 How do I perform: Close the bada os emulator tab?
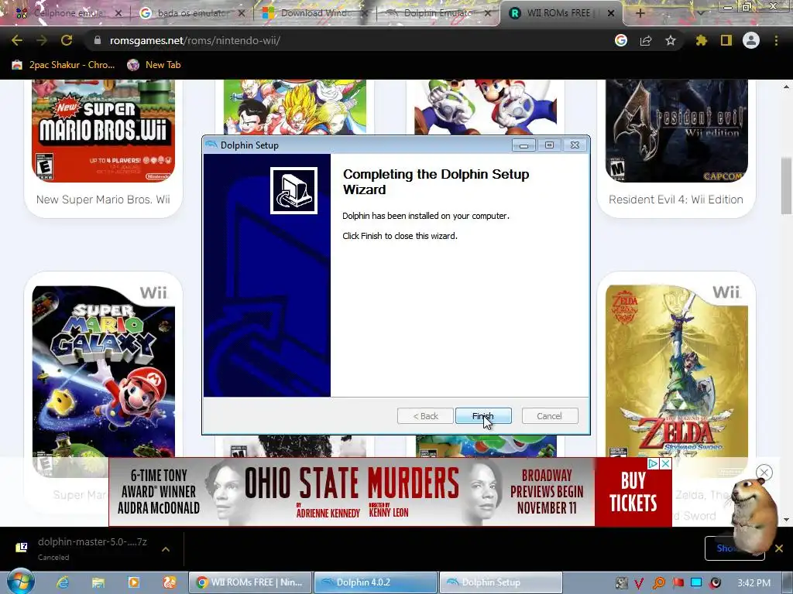point(242,13)
